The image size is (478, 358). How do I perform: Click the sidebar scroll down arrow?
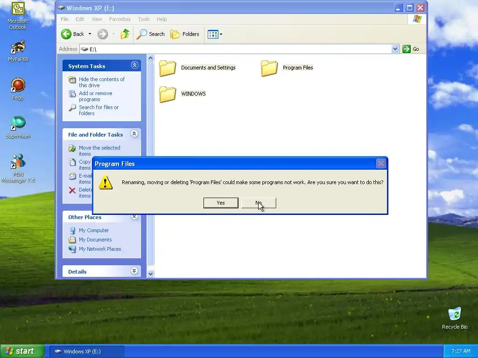point(150,274)
